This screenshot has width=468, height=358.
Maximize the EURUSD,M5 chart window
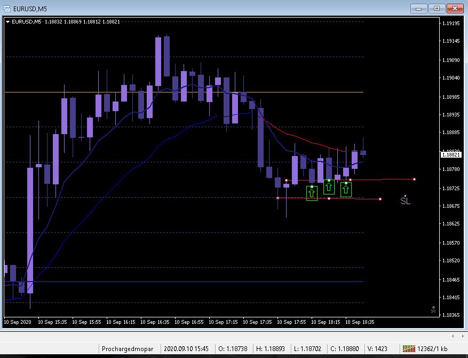437,9
